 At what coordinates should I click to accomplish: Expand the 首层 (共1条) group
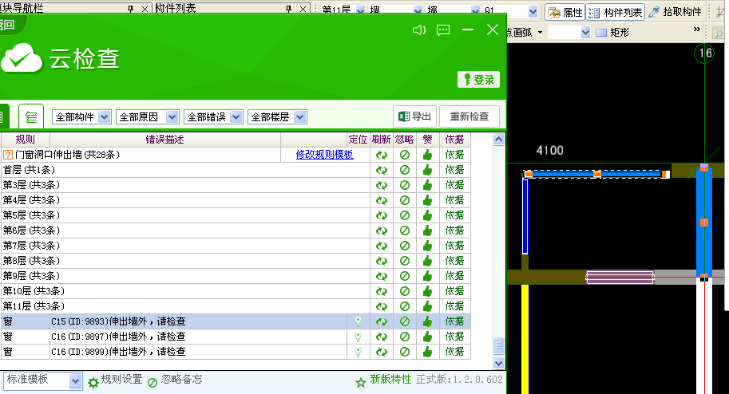[x=29, y=170]
